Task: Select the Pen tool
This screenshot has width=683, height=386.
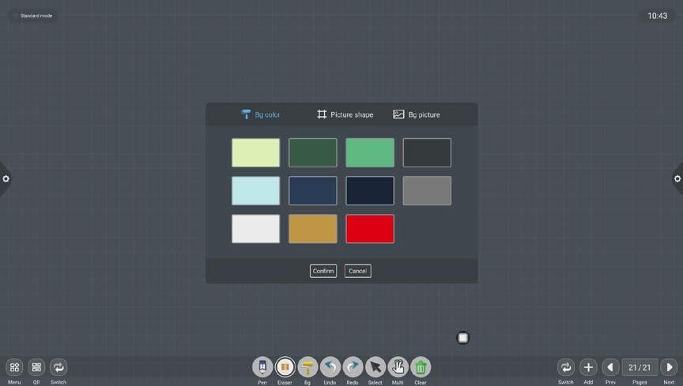Action: tap(262, 367)
